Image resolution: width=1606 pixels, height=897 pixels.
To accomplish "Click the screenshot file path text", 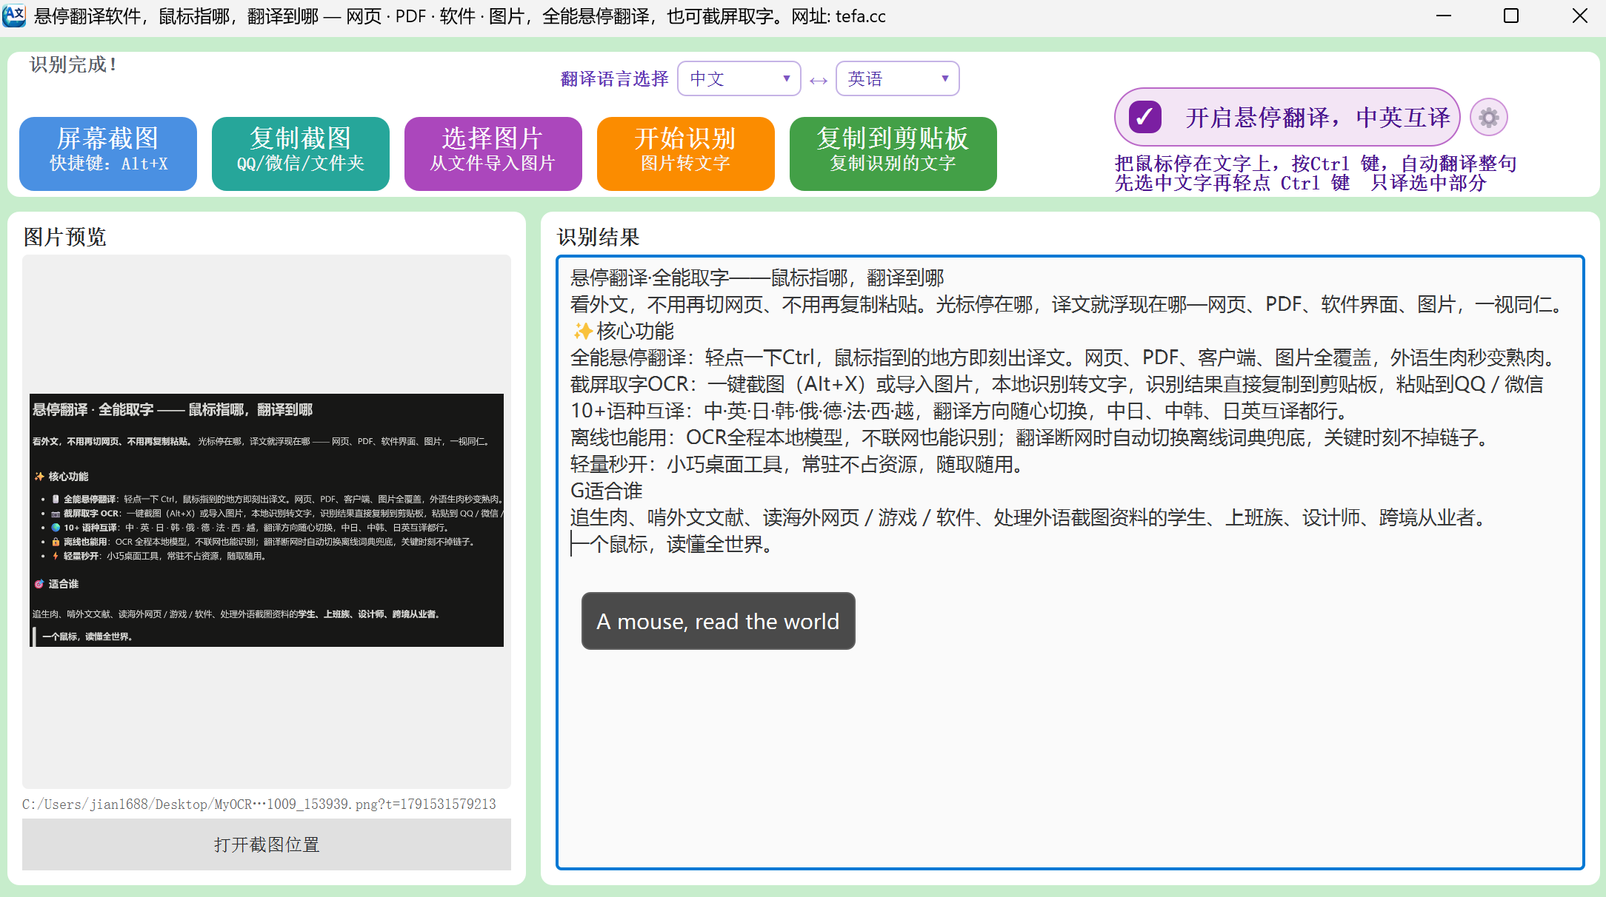I will pos(259,804).
